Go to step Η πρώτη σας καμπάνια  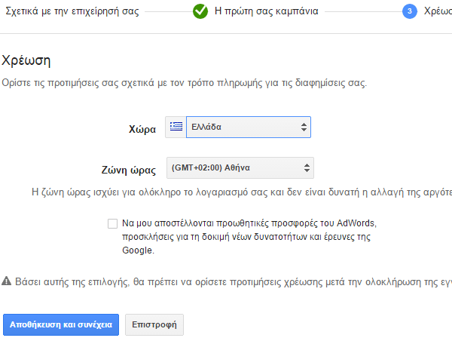(x=267, y=11)
